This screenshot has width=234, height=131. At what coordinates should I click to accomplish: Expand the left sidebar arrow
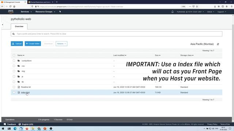point(3,25)
